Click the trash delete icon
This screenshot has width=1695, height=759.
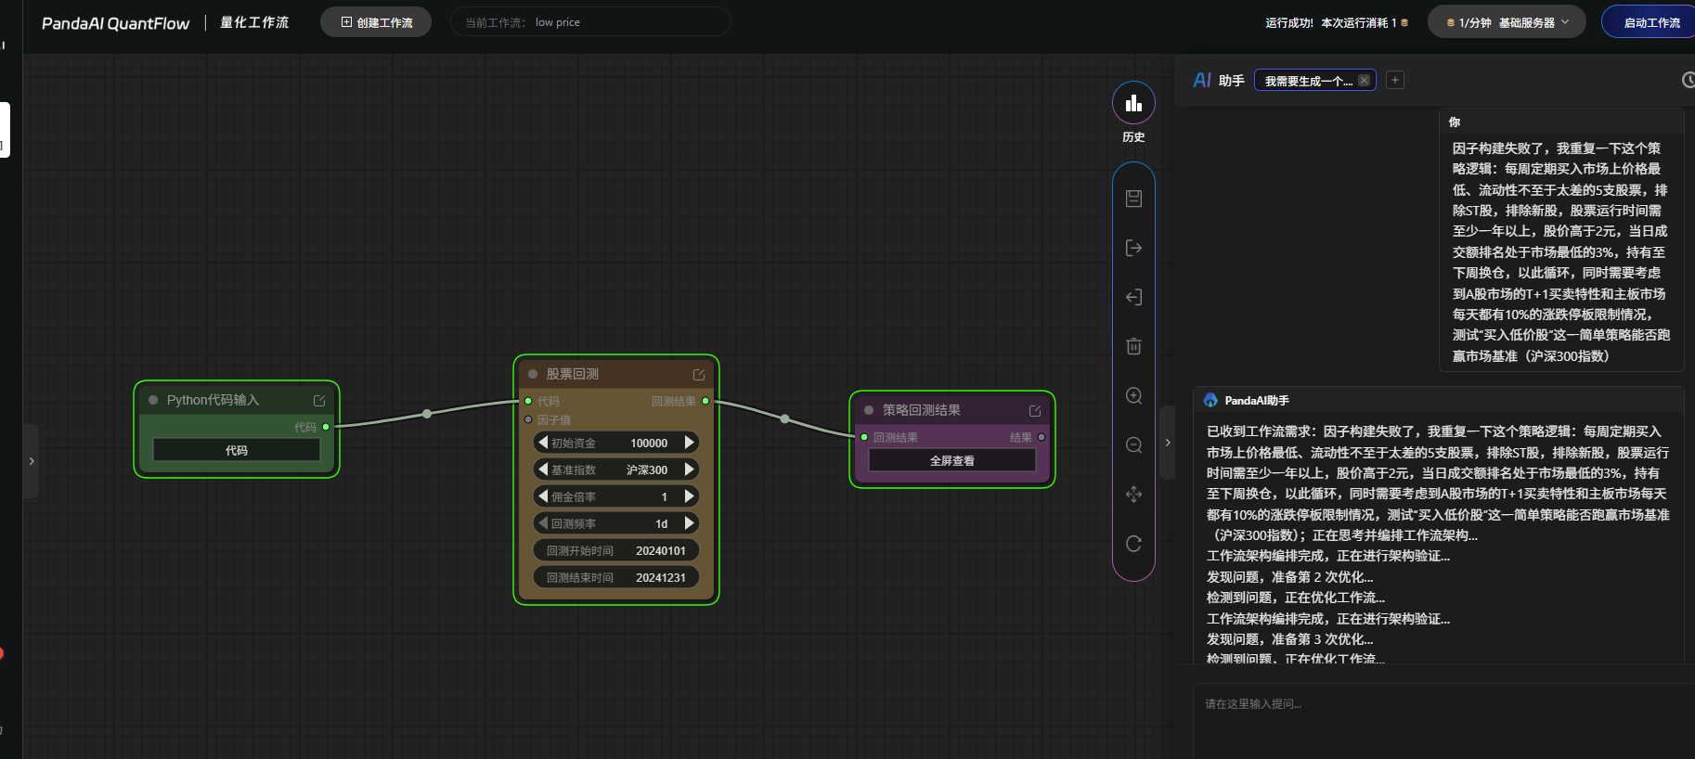tap(1133, 346)
